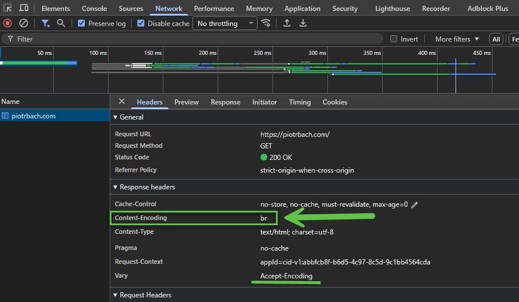Select the Headers detail tab
519x302 pixels.
(x=150, y=102)
